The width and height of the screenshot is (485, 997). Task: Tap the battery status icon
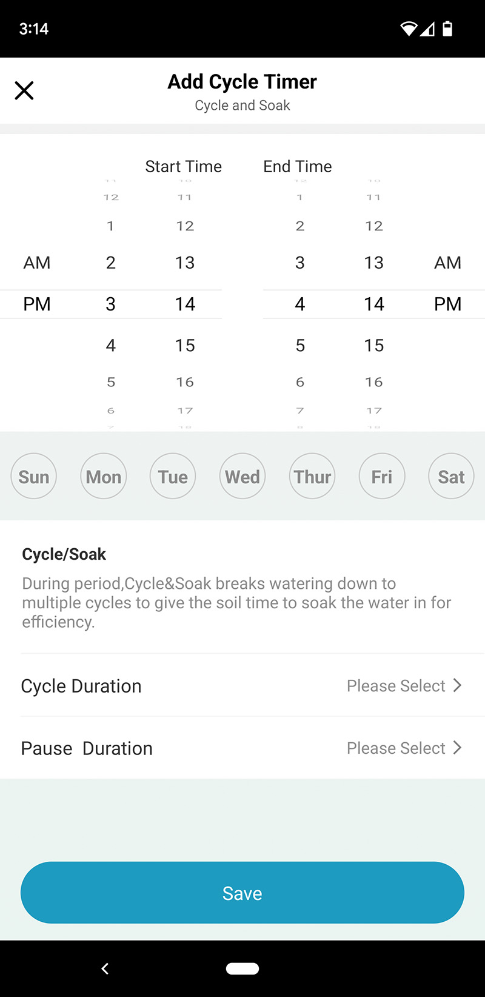pyautogui.click(x=447, y=29)
